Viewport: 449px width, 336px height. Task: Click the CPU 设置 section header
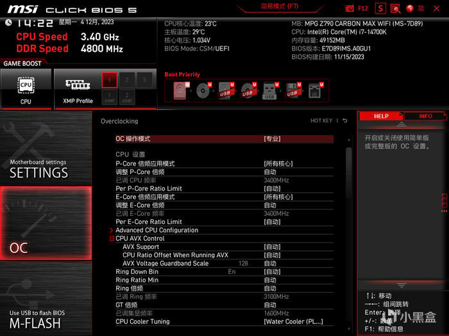click(x=130, y=154)
